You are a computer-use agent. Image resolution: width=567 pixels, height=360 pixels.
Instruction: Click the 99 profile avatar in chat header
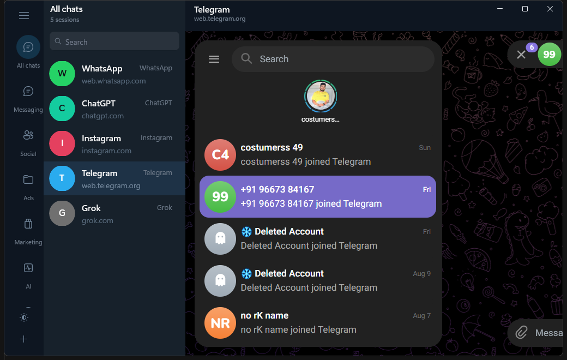pos(550,54)
